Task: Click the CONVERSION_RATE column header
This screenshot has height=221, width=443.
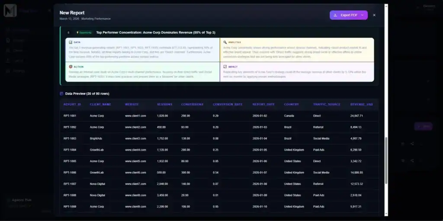Action: [x=228, y=104]
